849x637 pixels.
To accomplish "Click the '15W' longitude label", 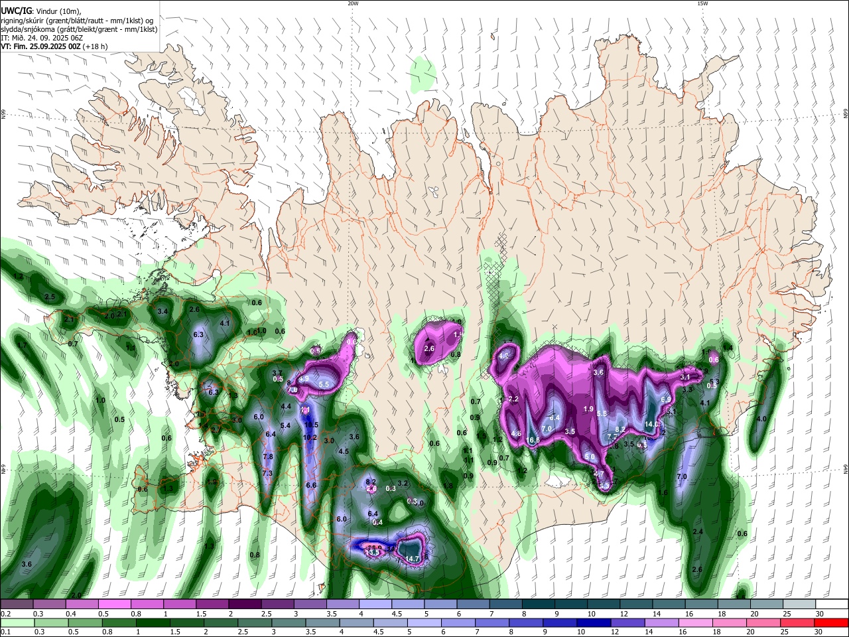I will 702,3.
